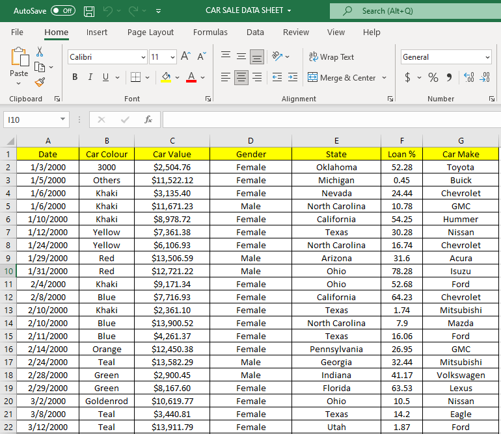Viewport: 501px width, 434px height.
Task: Click the Copy icon
Action: coord(40,67)
